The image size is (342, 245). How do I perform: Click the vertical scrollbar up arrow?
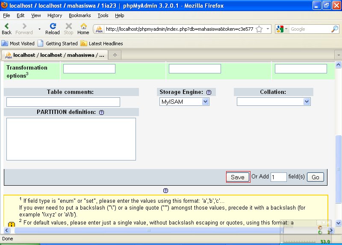coord(338,65)
